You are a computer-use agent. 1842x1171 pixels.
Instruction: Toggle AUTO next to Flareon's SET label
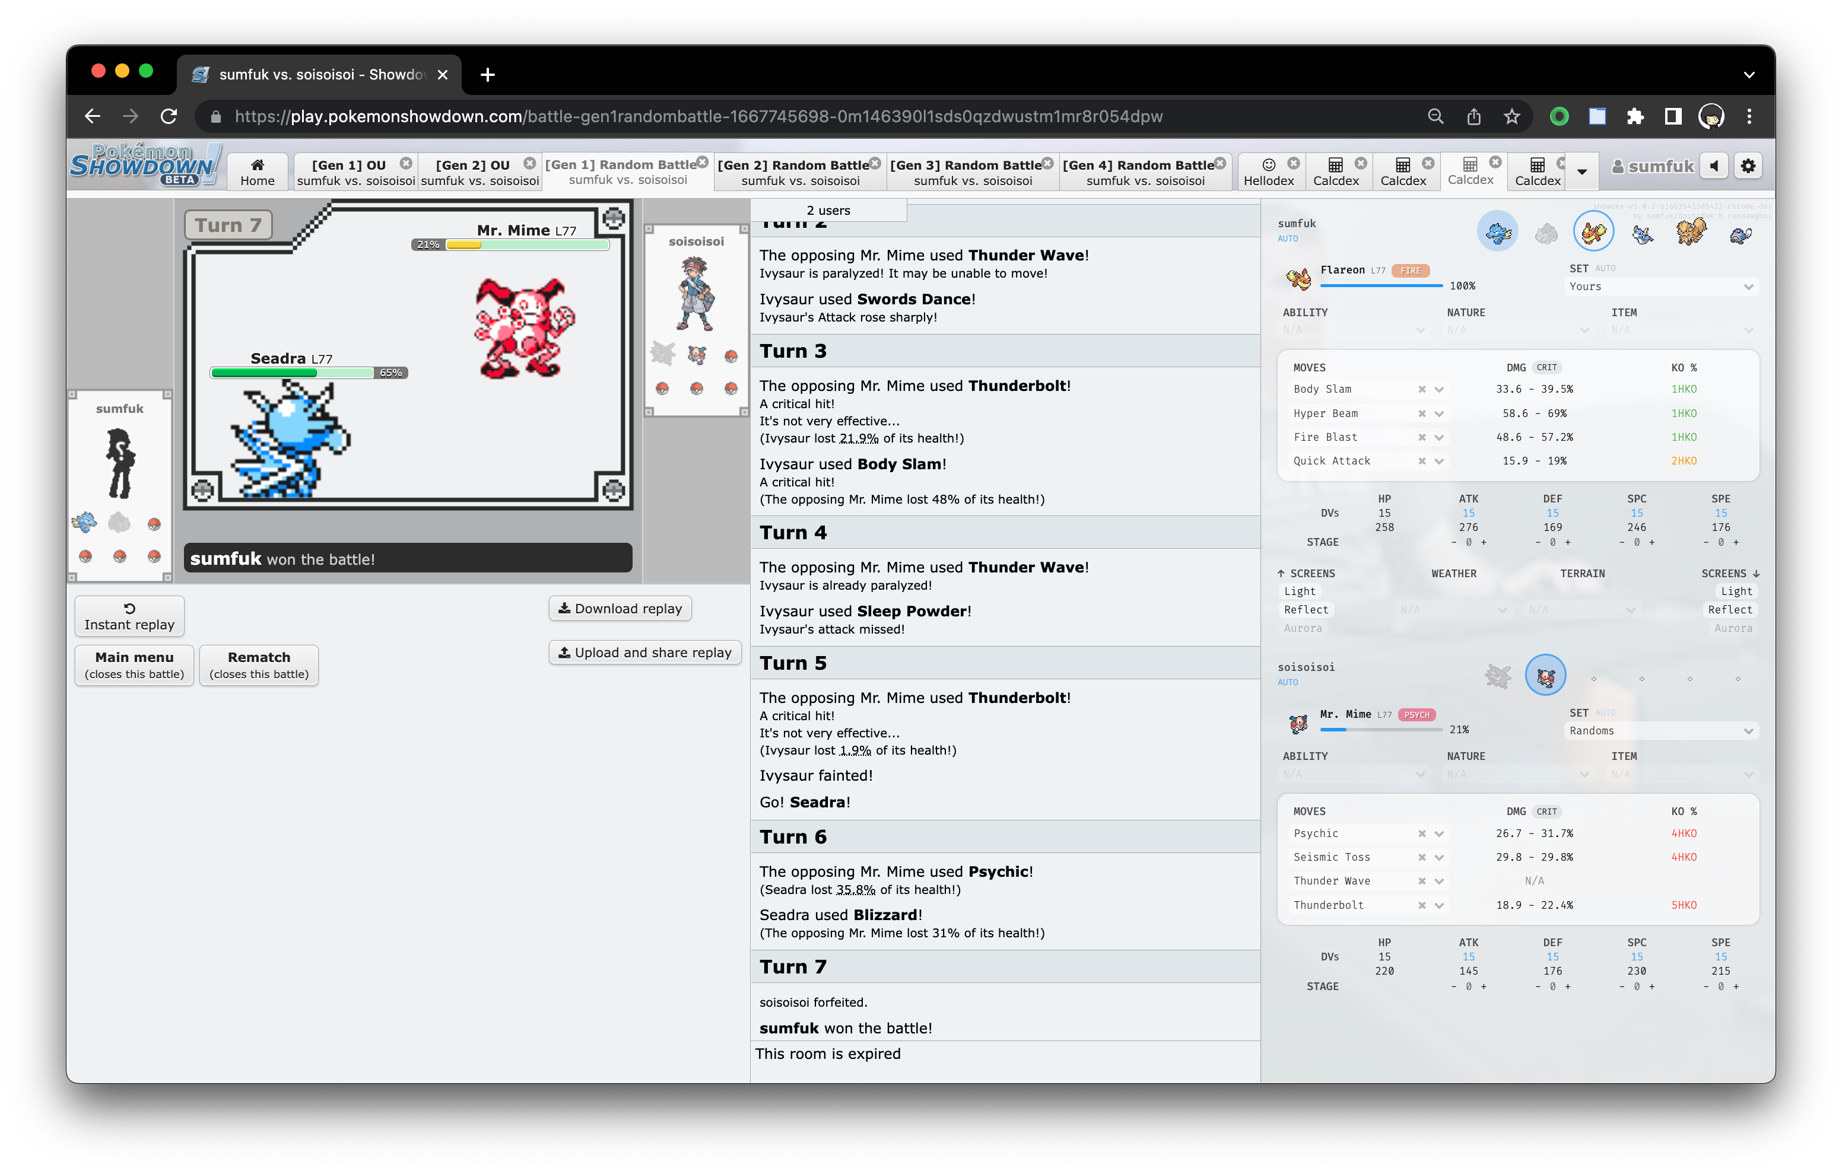pos(1605,269)
